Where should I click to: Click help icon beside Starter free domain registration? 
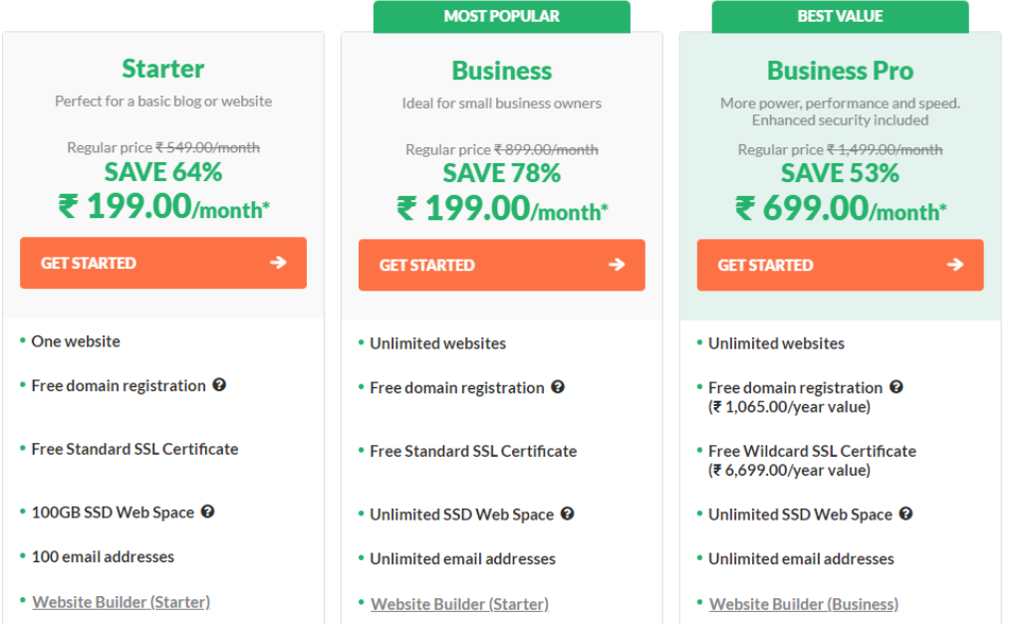click(x=219, y=385)
